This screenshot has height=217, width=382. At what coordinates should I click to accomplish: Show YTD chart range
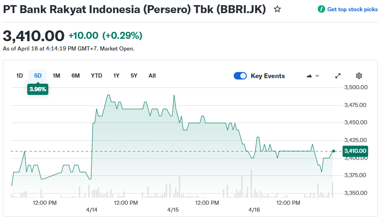97,76
